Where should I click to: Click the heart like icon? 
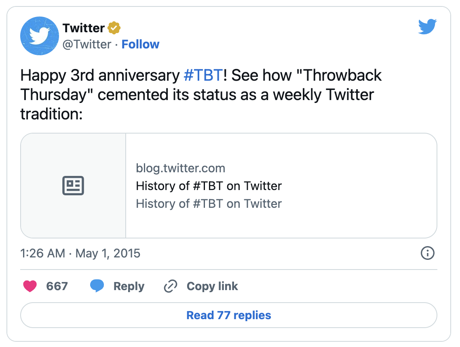click(x=30, y=286)
